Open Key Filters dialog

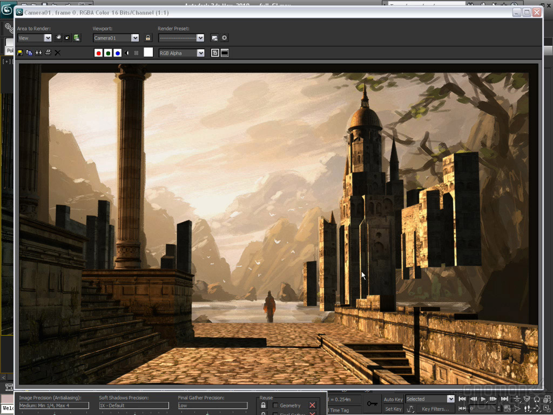pyautogui.click(x=435, y=409)
